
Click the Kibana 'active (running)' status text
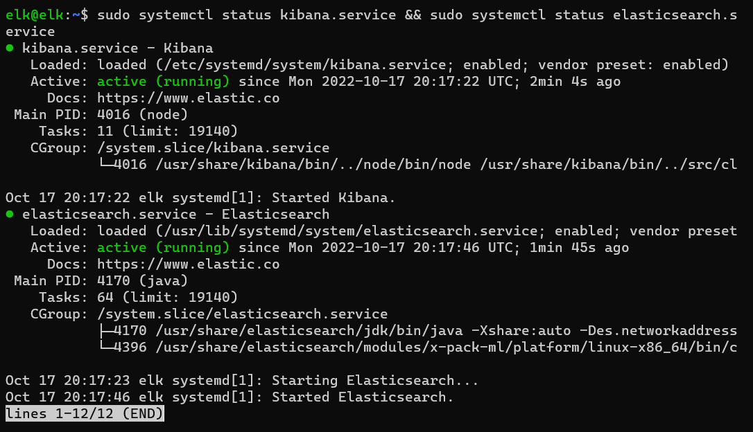[163, 82]
